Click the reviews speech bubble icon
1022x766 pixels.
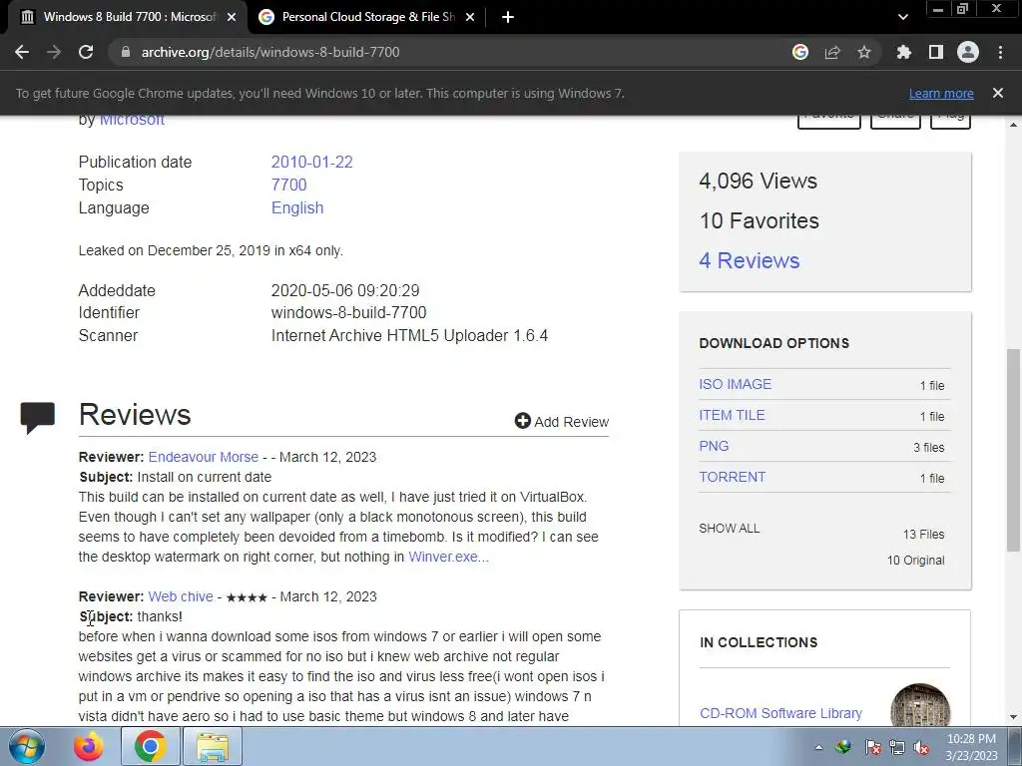coord(37,418)
